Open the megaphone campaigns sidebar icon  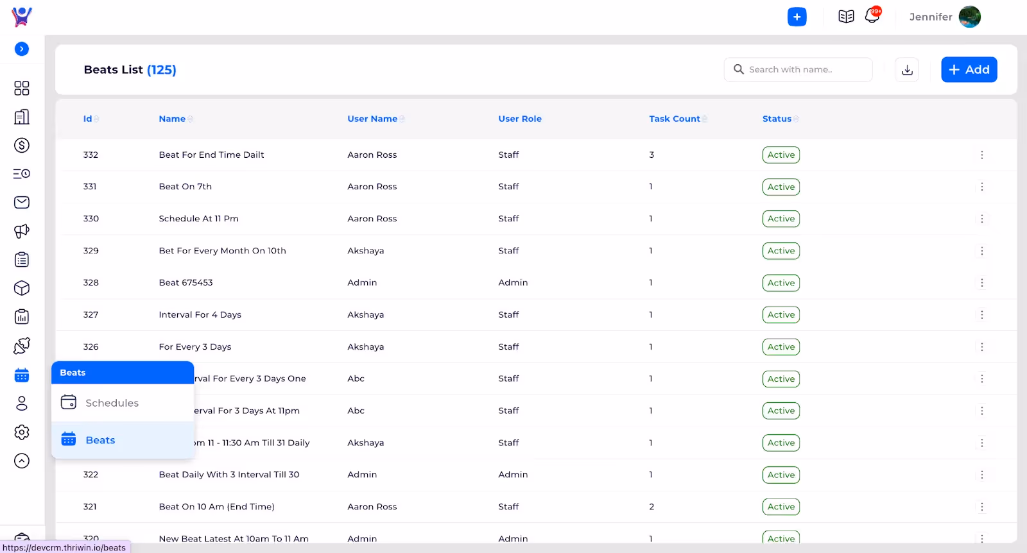click(22, 231)
